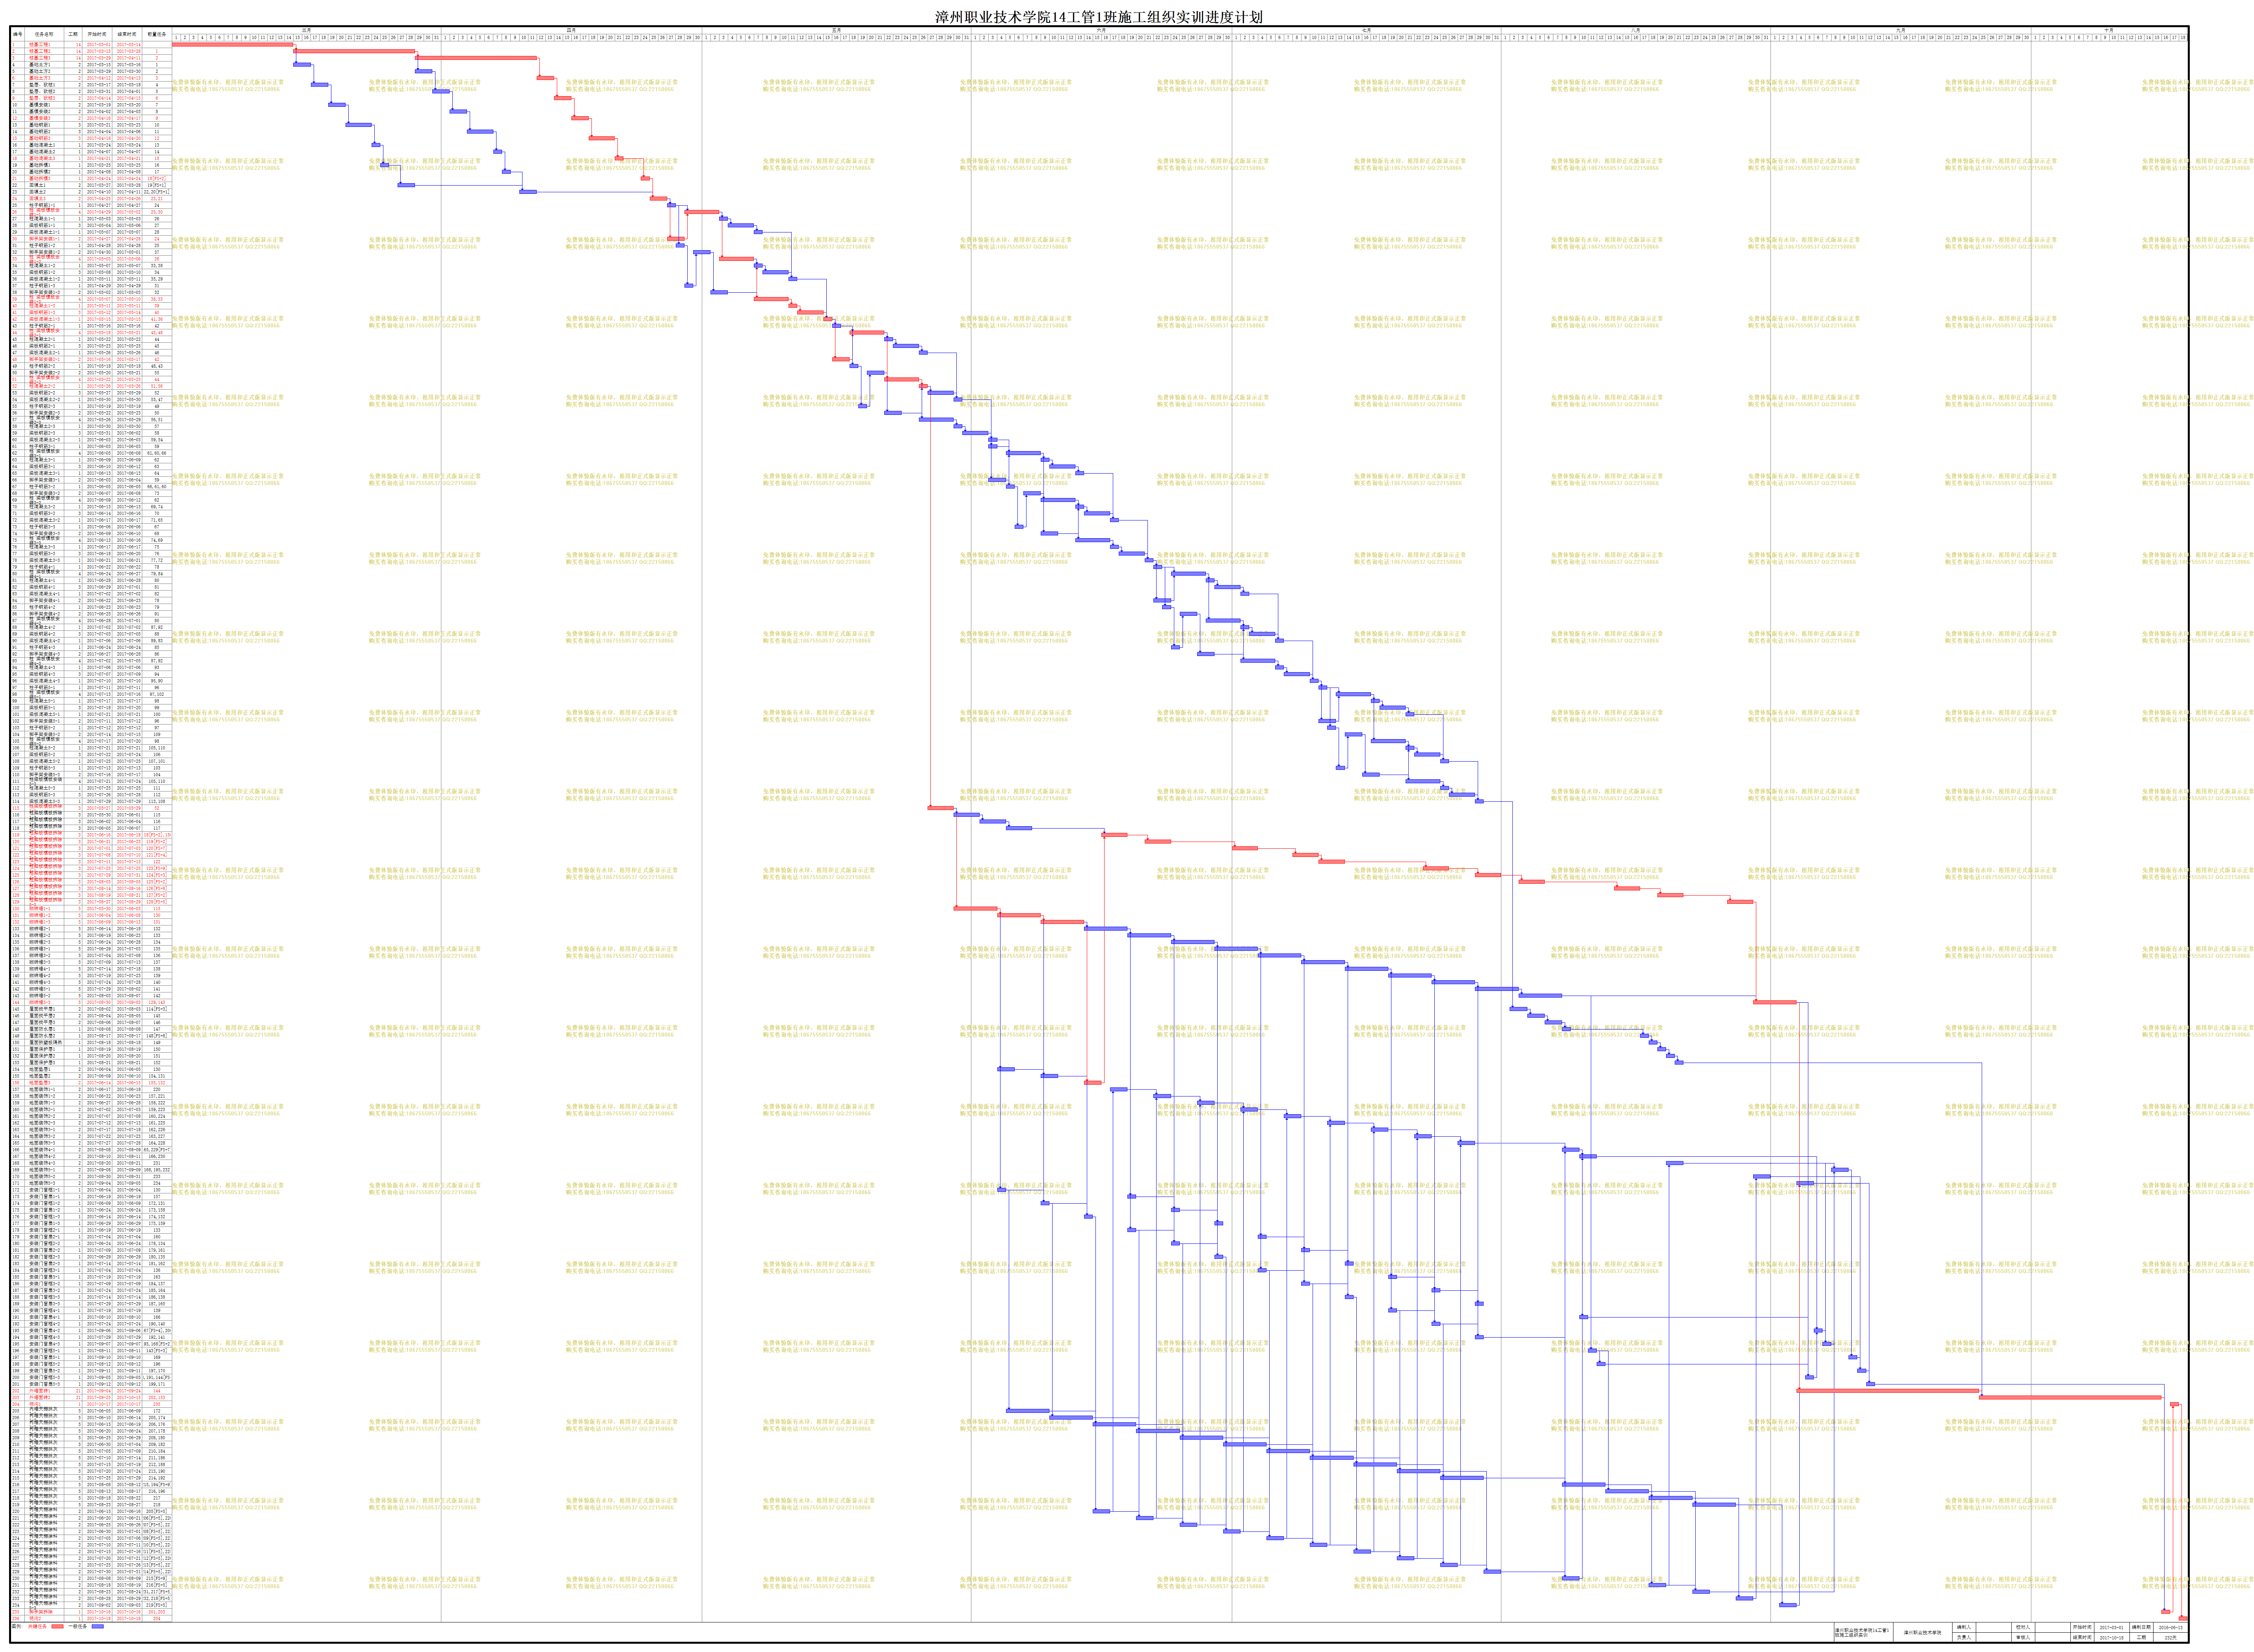Screen dimensions: 2254x1652
Task: Click the footer start date 2017-03-01
Action: click(x=2112, y=1628)
